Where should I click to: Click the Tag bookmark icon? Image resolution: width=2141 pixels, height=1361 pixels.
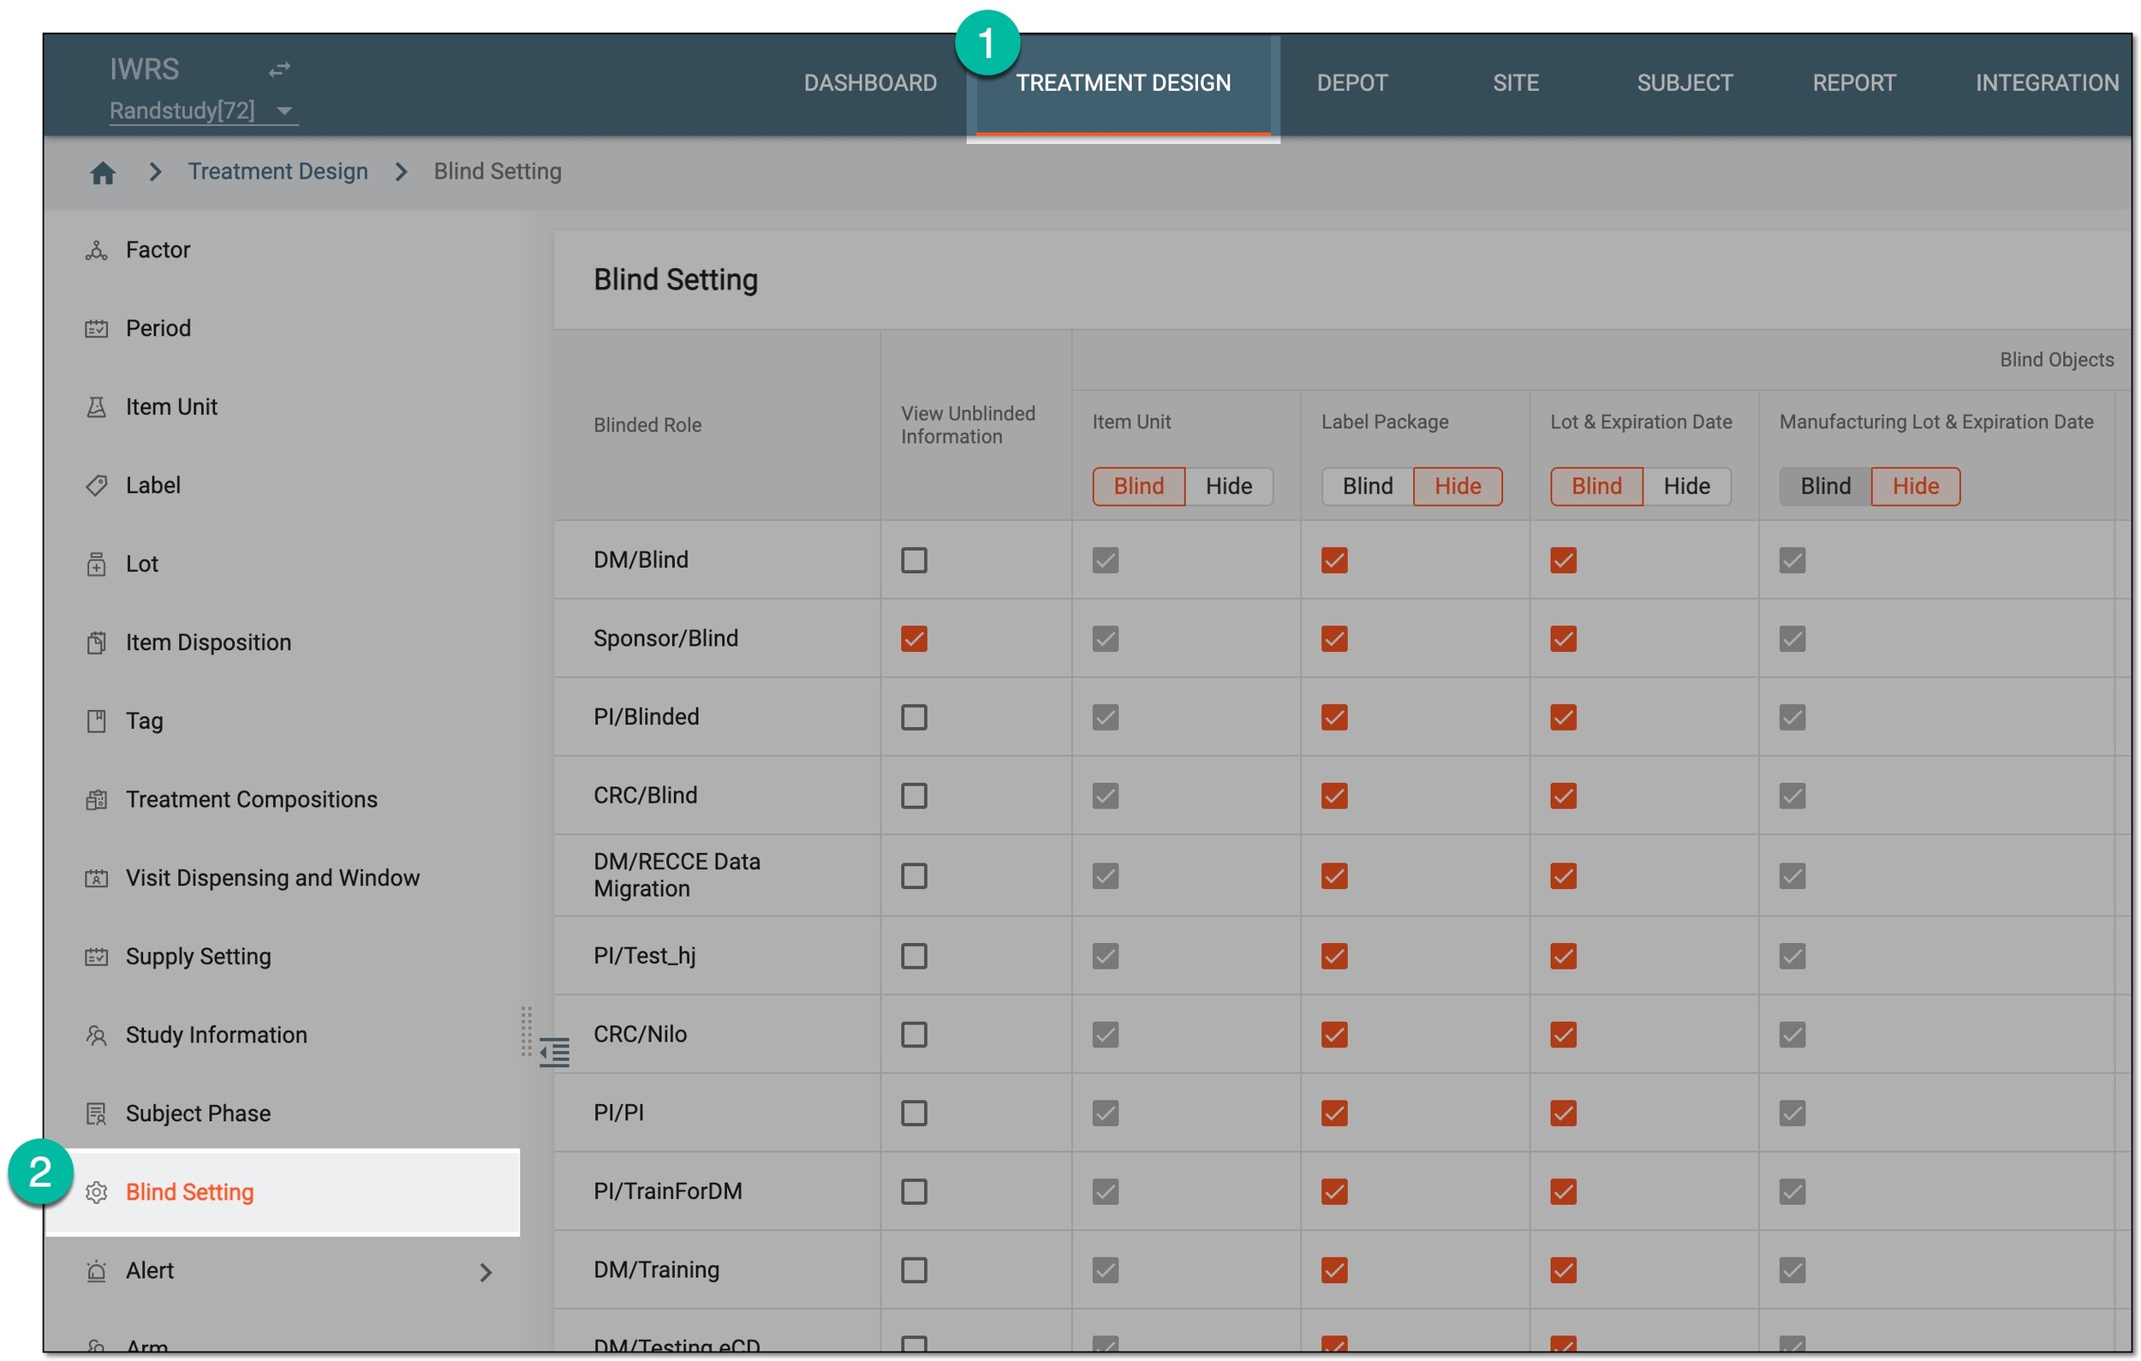[x=96, y=721]
